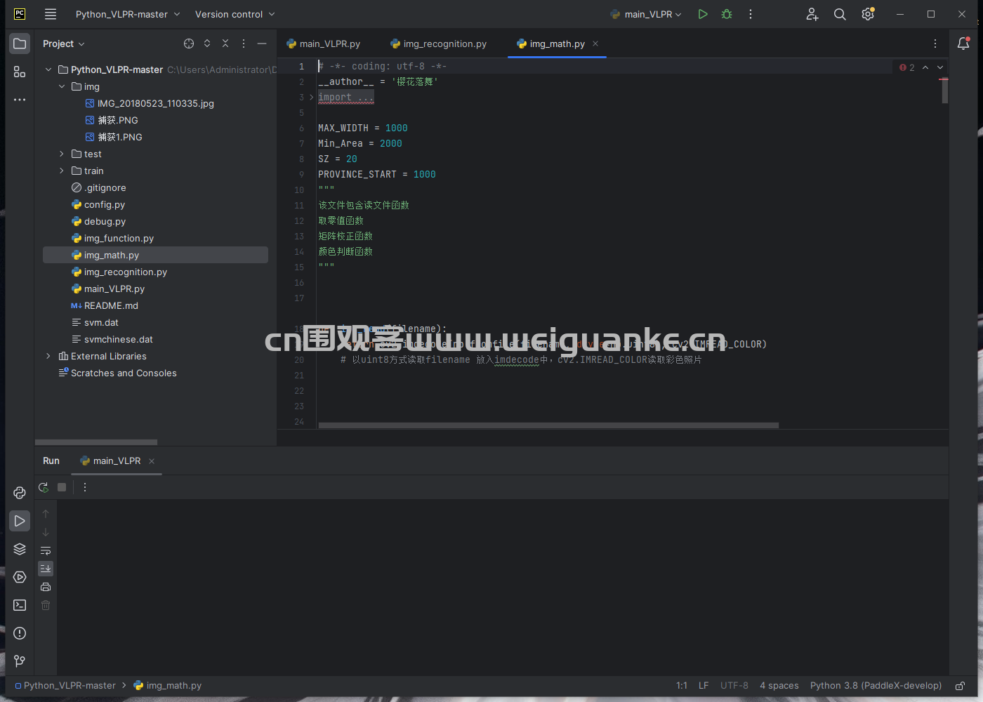Open the Problems tool window

(x=20, y=633)
